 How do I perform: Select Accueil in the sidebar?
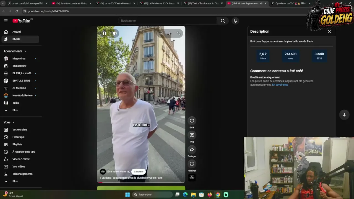pos(20,32)
